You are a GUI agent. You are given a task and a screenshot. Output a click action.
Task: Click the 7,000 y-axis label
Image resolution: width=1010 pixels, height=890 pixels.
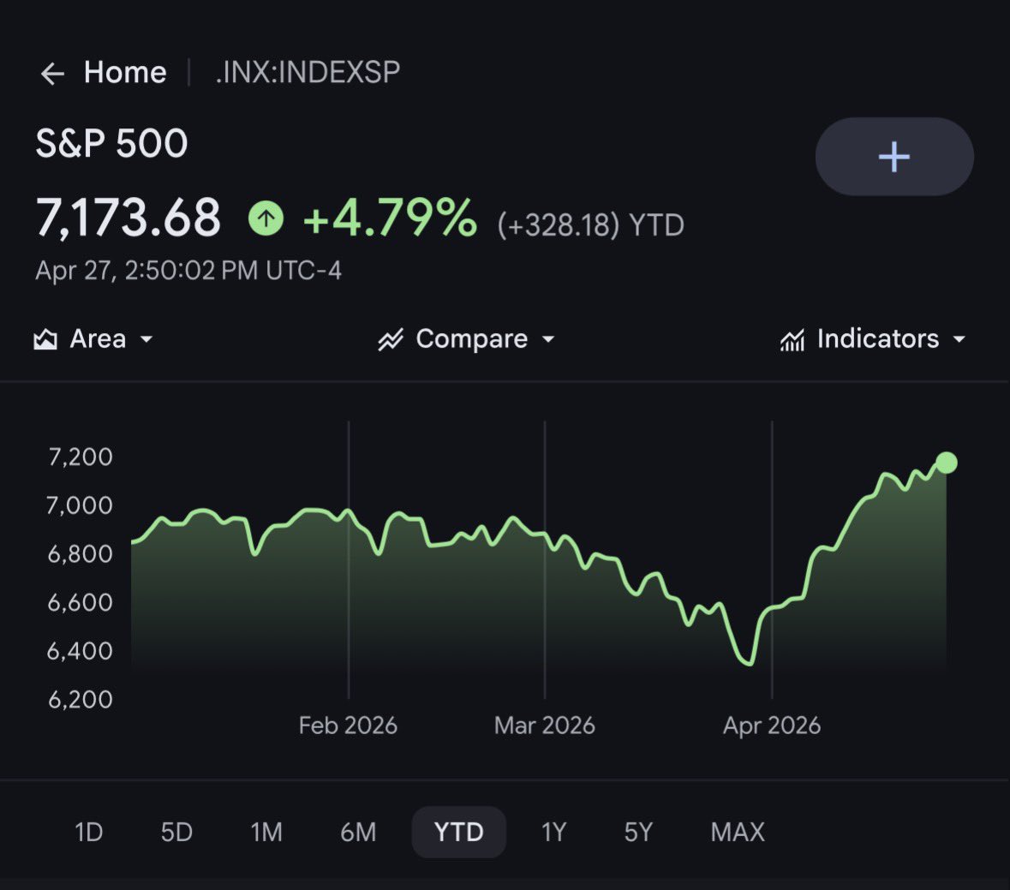pyautogui.click(x=79, y=505)
